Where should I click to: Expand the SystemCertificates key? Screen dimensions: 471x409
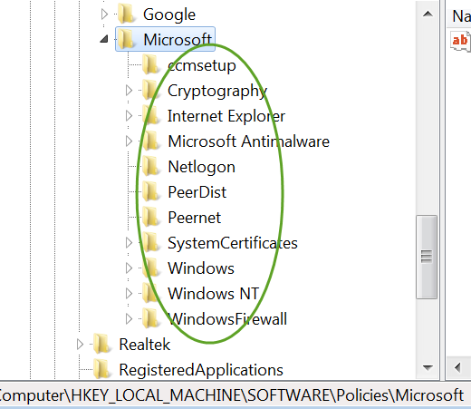coord(129,242)
